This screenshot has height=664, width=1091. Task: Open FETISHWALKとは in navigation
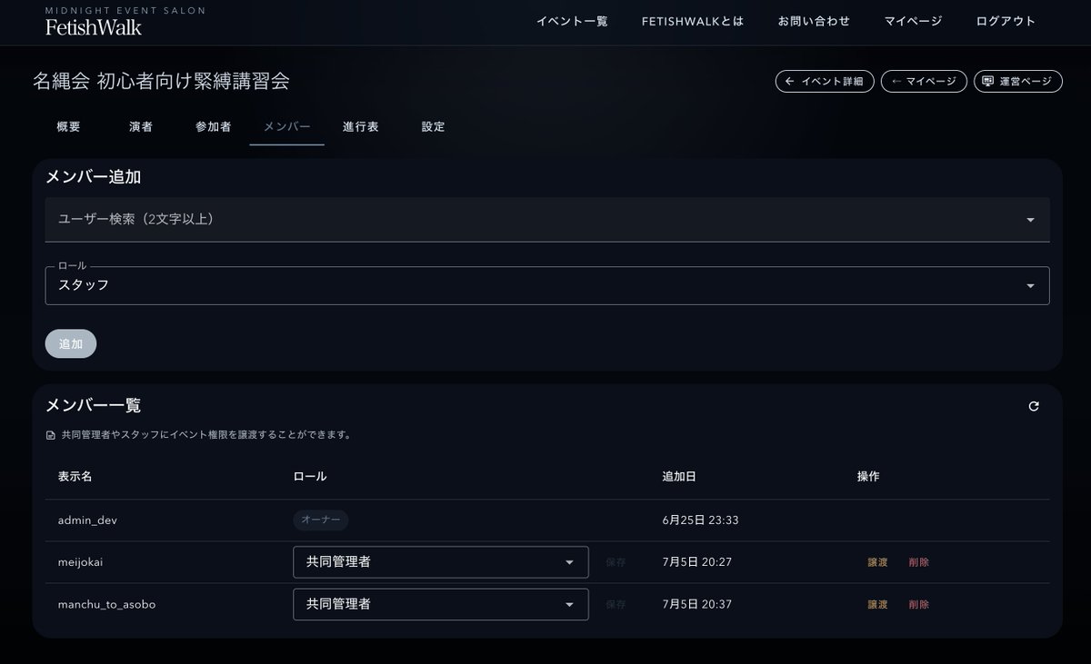pos(693,22)
